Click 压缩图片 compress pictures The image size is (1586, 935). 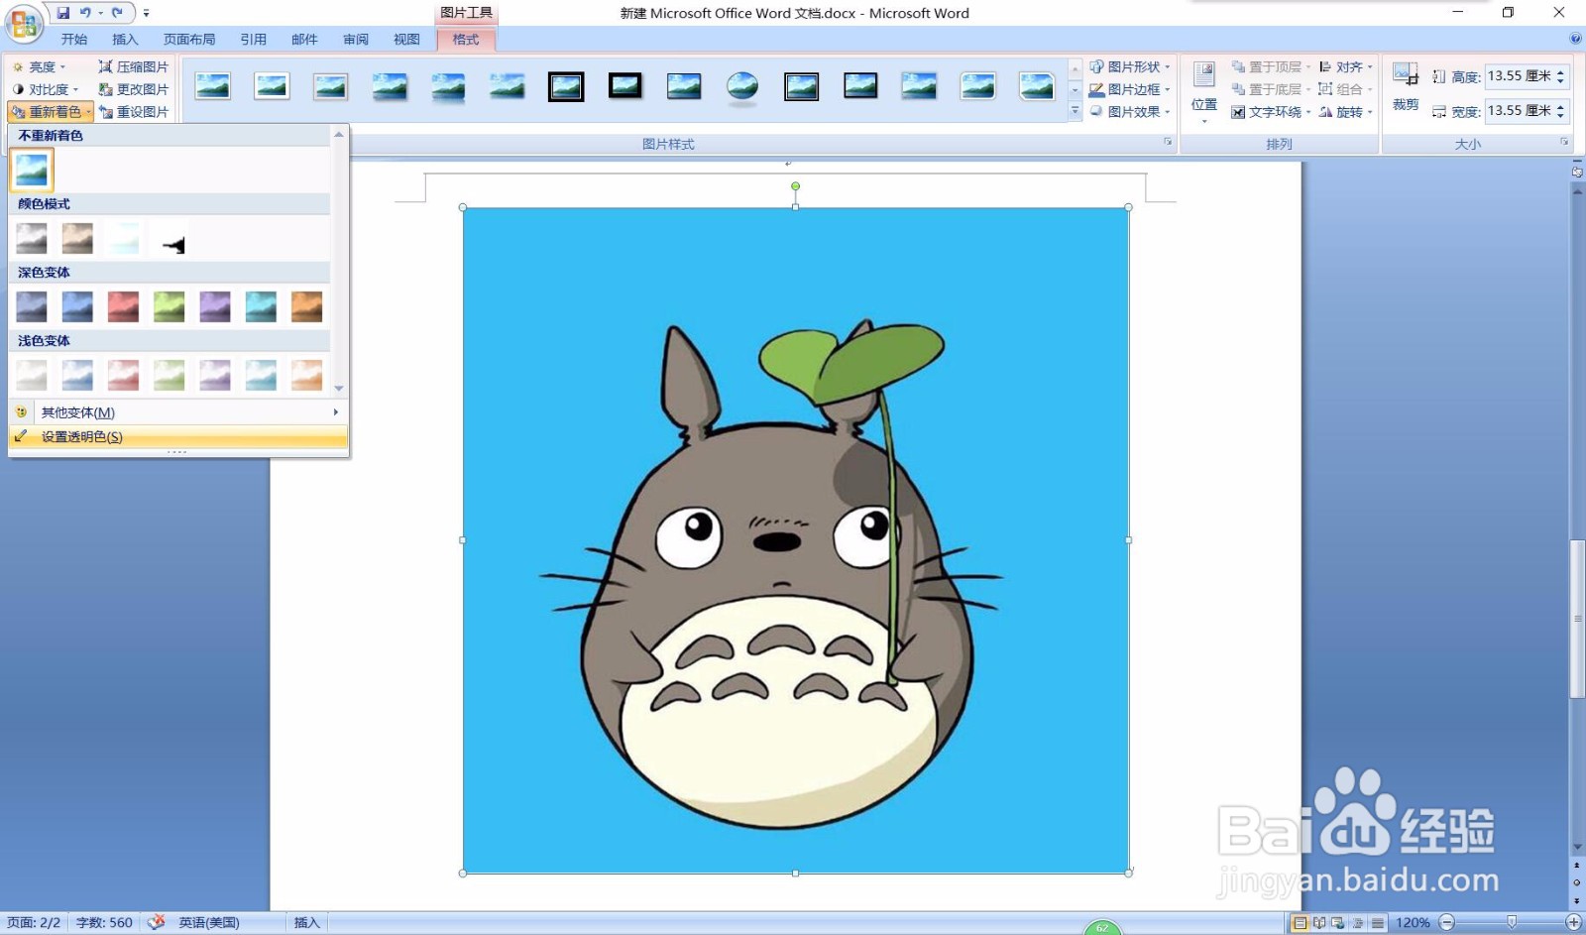pyautogui.click(x=134, y=66)
